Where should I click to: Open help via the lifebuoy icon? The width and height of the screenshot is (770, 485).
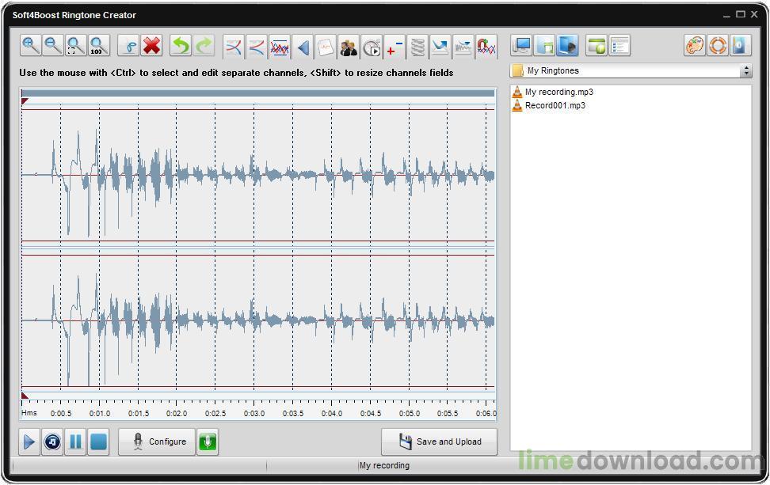click(718, 46)
